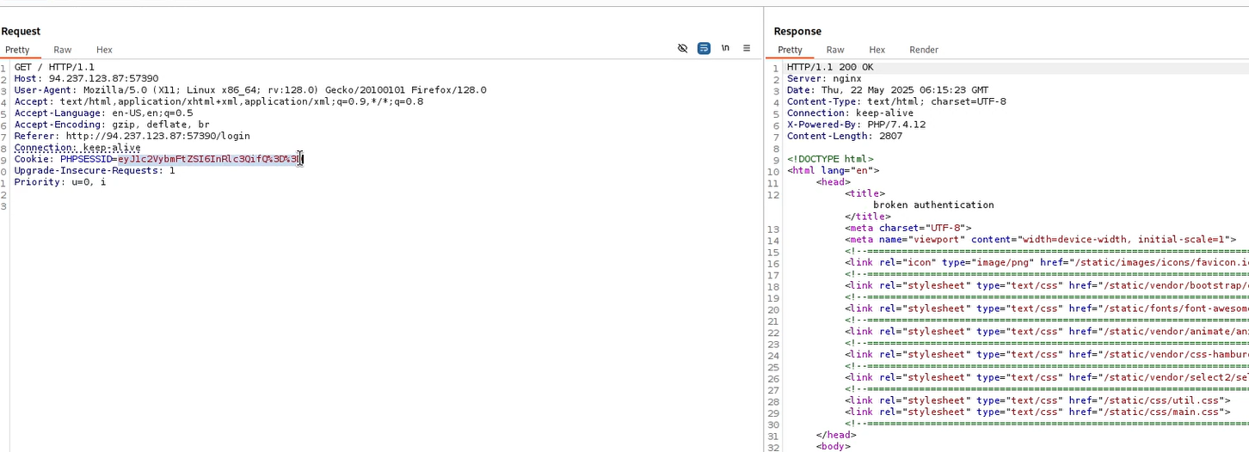
Task: Click the 'Priority: u=0, i' line
Action: pyautogui.click(x=60, y=181)
